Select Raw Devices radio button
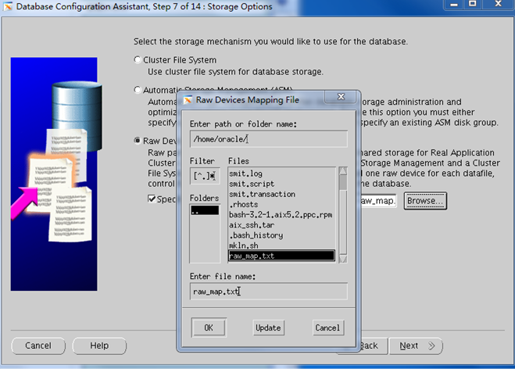The image size is (515, 369). point(138,141)
